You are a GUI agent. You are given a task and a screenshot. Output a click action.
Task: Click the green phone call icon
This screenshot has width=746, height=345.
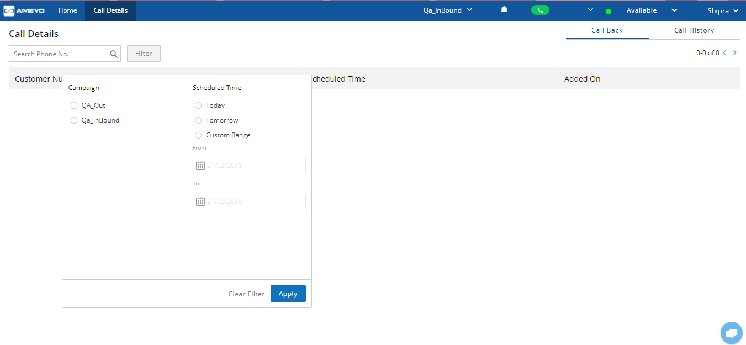(x=540, y=10)
